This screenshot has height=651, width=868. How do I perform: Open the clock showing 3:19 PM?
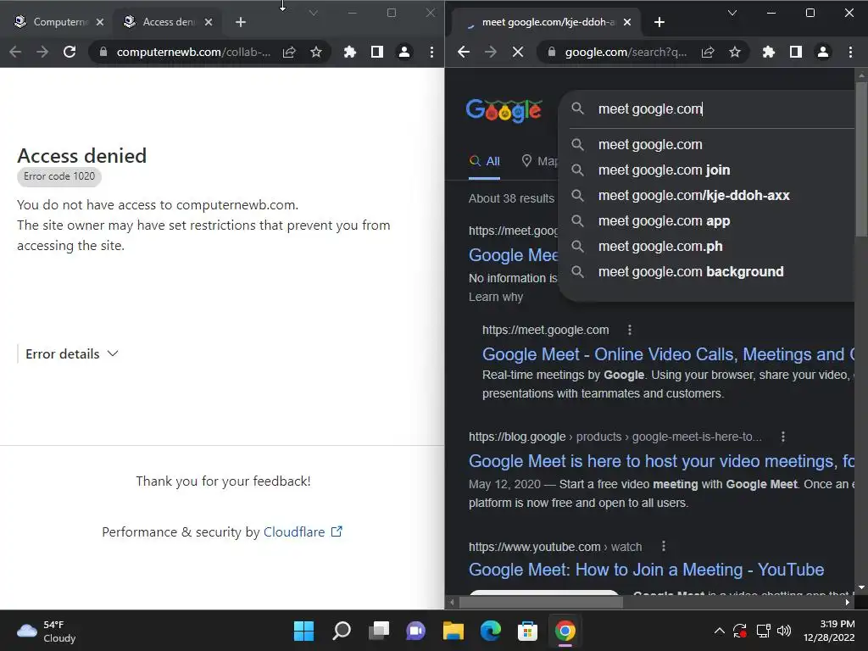pos(829,631)
